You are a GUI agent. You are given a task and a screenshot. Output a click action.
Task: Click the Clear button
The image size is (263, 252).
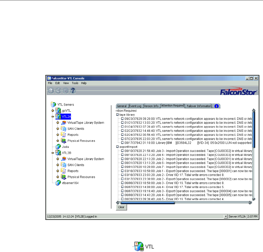[121, 207]
